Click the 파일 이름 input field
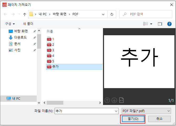176x126 pixels. tap(84, 111)
